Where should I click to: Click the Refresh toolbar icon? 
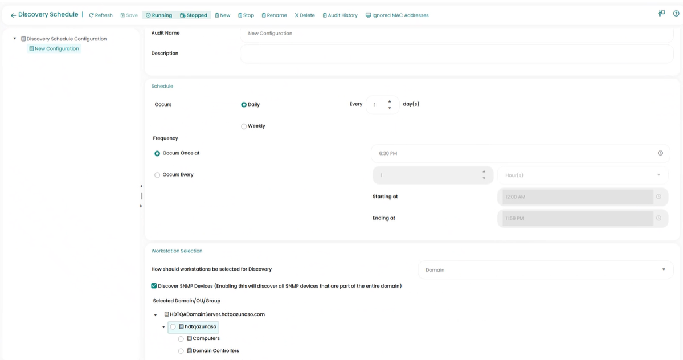92,15
